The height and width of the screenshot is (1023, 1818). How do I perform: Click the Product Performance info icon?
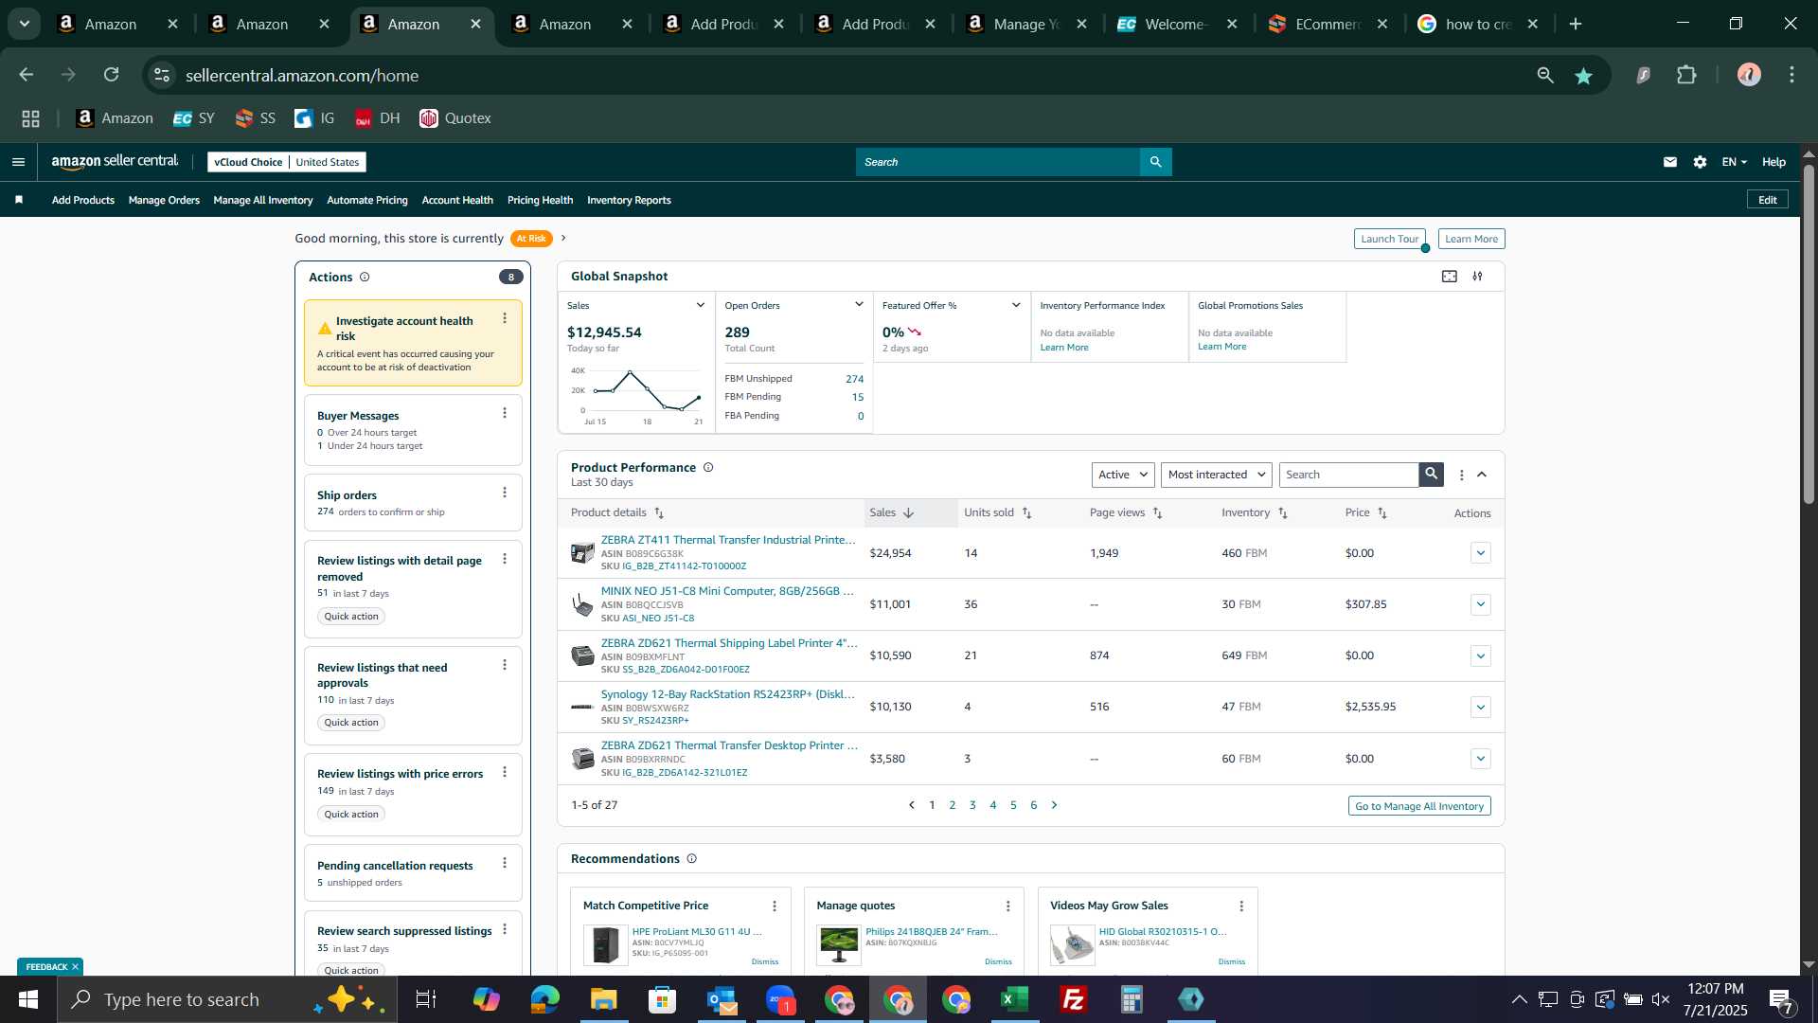point(708,467)
